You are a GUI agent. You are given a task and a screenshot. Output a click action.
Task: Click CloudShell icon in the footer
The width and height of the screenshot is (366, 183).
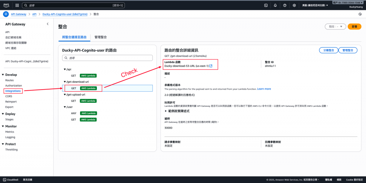pos(4,180)
